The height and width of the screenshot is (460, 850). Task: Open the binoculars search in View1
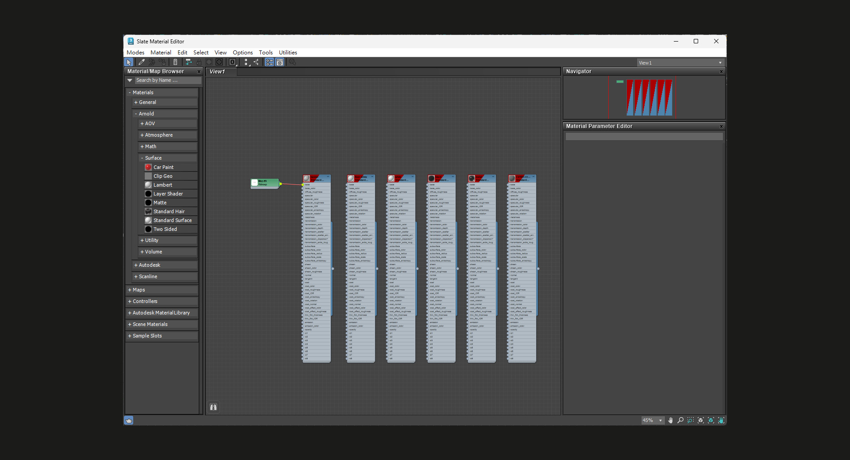[213, 407]
